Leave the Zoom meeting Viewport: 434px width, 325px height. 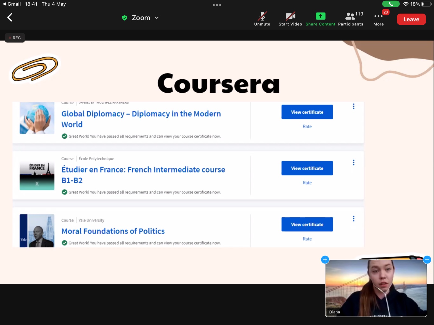point(411,19)
